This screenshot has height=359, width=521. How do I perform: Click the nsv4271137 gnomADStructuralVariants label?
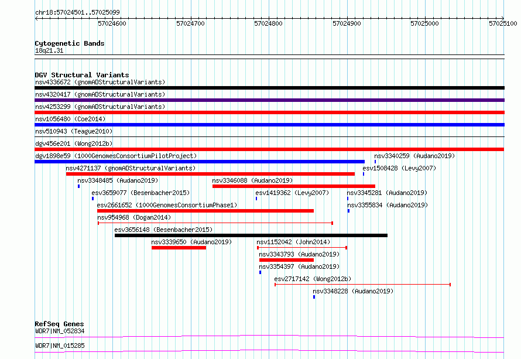click(131, 168)
